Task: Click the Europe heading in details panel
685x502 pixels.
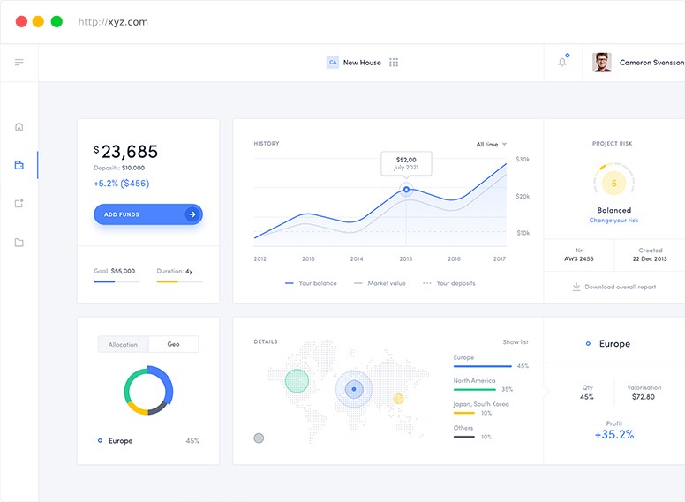Action: coord(614,344)
